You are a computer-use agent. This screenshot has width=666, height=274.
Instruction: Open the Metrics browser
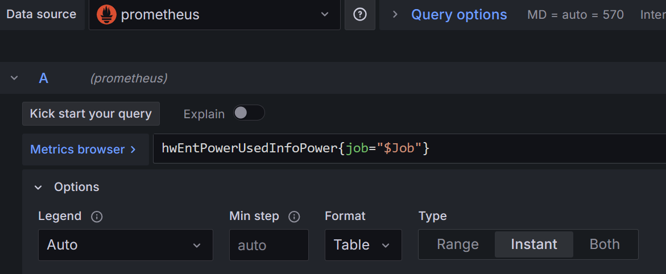pos(83,150)
